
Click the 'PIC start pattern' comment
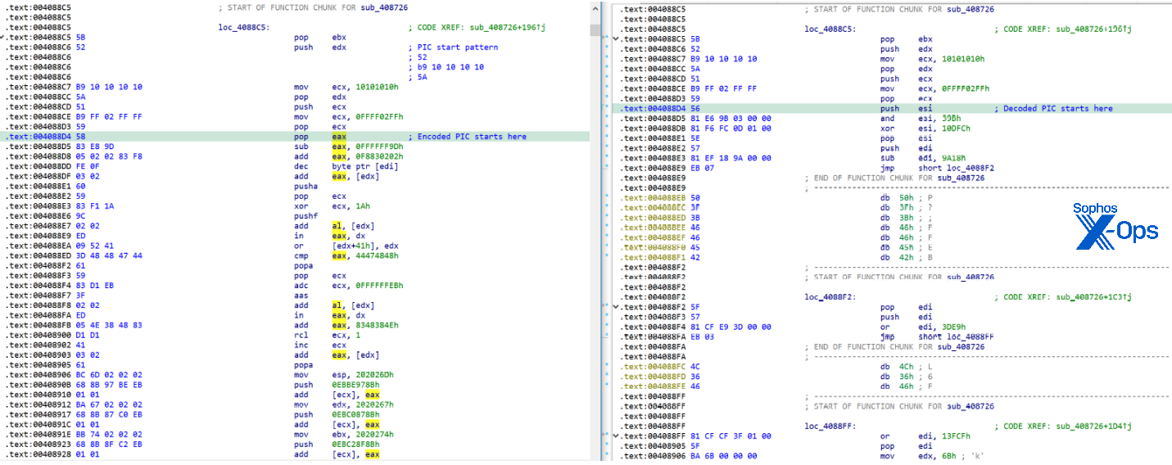(457, 47)
